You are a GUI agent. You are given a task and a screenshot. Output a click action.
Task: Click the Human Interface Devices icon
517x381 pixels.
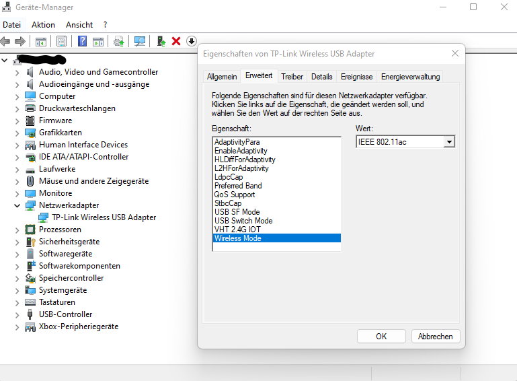click(30, 145)
